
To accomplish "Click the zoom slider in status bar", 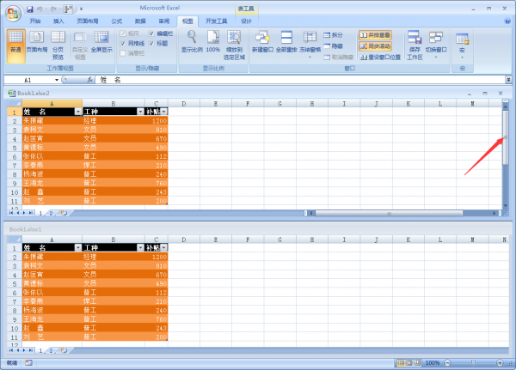I will tap(473, 363).
